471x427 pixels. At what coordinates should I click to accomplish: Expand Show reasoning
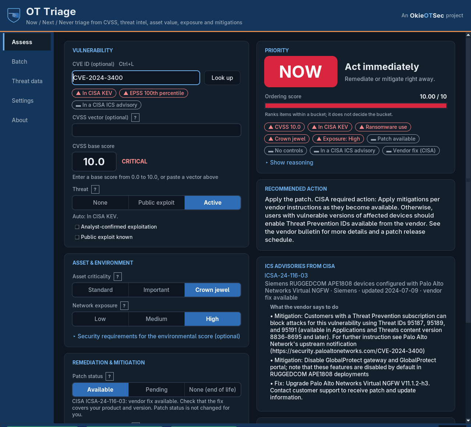pos(289,163)
